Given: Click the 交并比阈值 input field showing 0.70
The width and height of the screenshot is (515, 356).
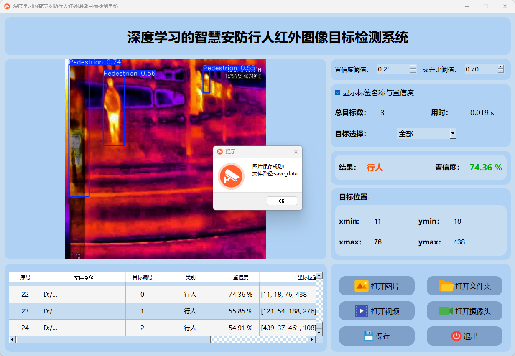Looking at the screenshot, I should 480,69.
